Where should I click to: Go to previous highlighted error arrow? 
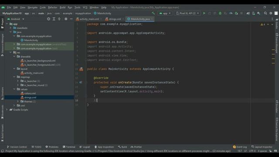click(268, 24)
